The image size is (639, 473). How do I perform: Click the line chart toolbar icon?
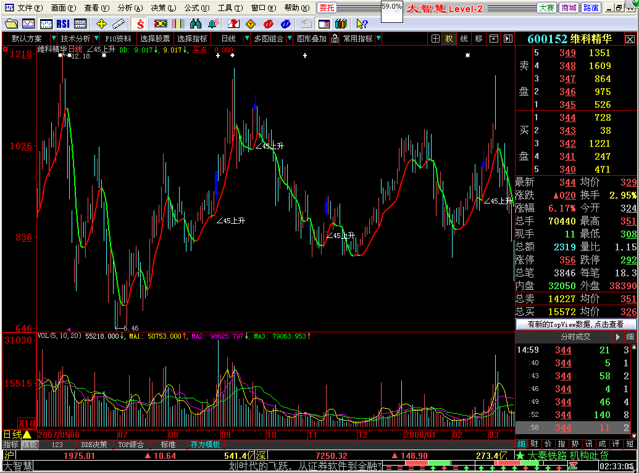point(28,24)
